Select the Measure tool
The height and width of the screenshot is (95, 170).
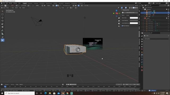[2, 34]
